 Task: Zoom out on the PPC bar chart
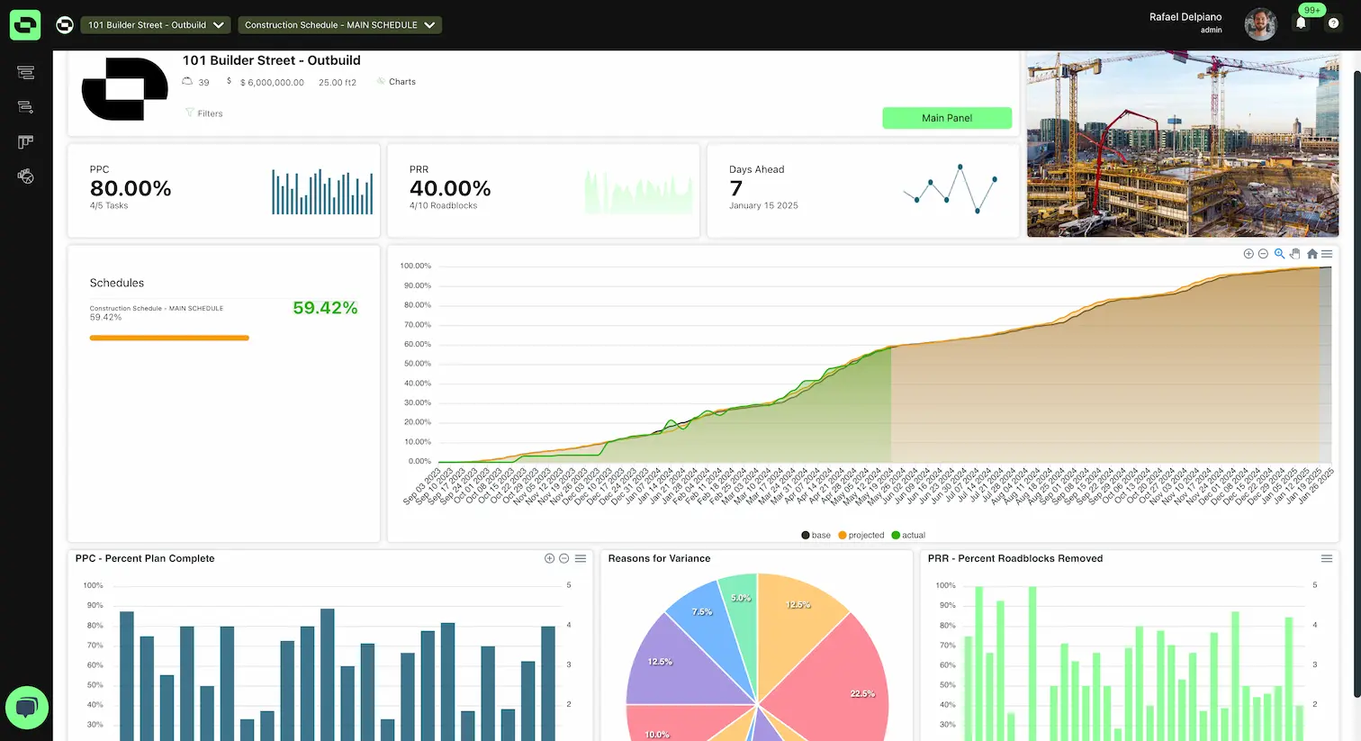[x=564, y=558]
